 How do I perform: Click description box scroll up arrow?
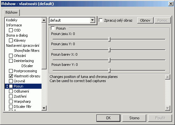168,77
